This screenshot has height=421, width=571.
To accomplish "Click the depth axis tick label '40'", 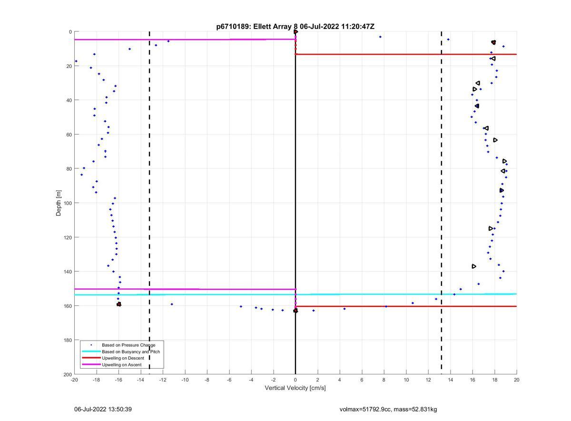I will point(69,100).
